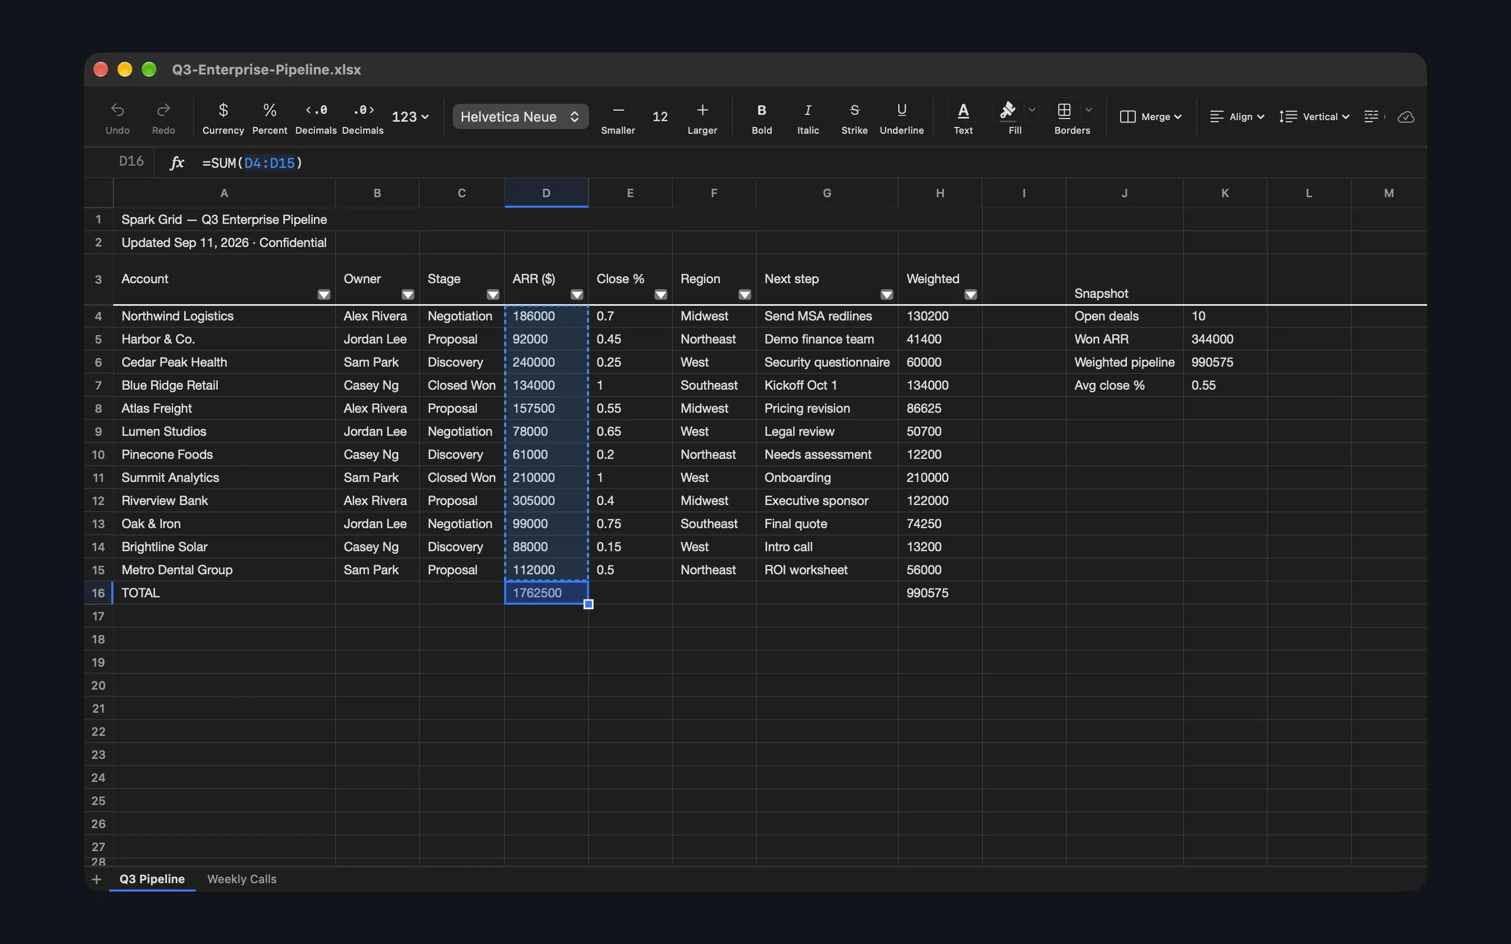Click the fx function icon
Screen dimensions: 1511x944
[177, 163]
